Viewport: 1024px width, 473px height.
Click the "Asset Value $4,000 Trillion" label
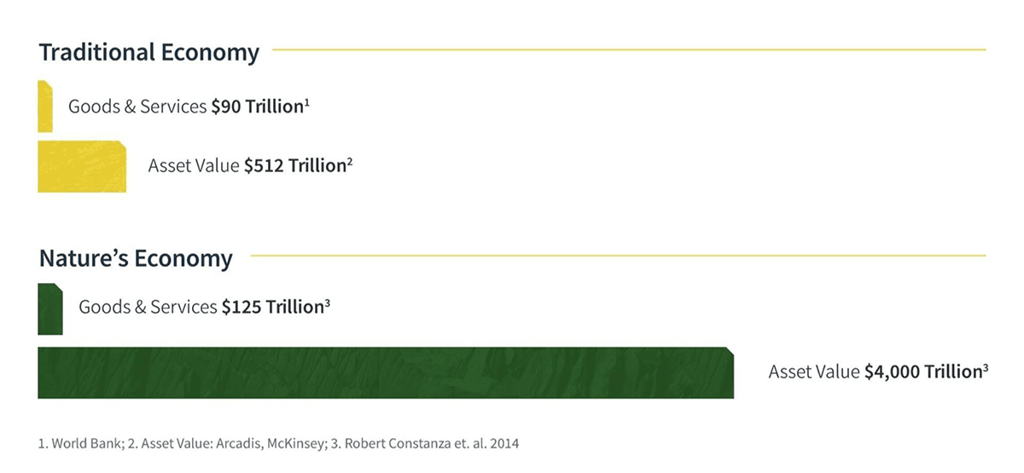point(875,372)
